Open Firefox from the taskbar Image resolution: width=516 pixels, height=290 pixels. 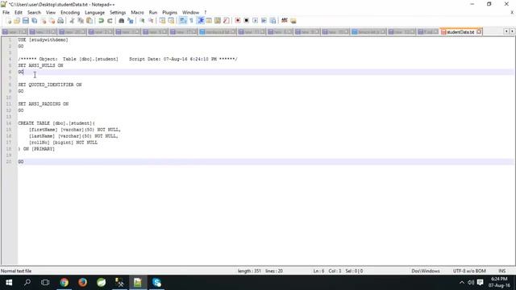point(82,283)
